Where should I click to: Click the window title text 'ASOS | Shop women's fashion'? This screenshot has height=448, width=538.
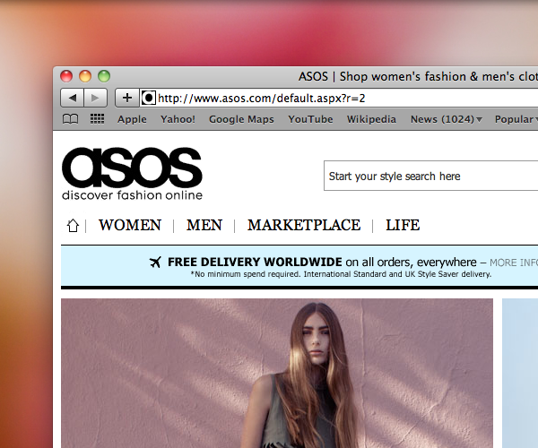point(418,76)
